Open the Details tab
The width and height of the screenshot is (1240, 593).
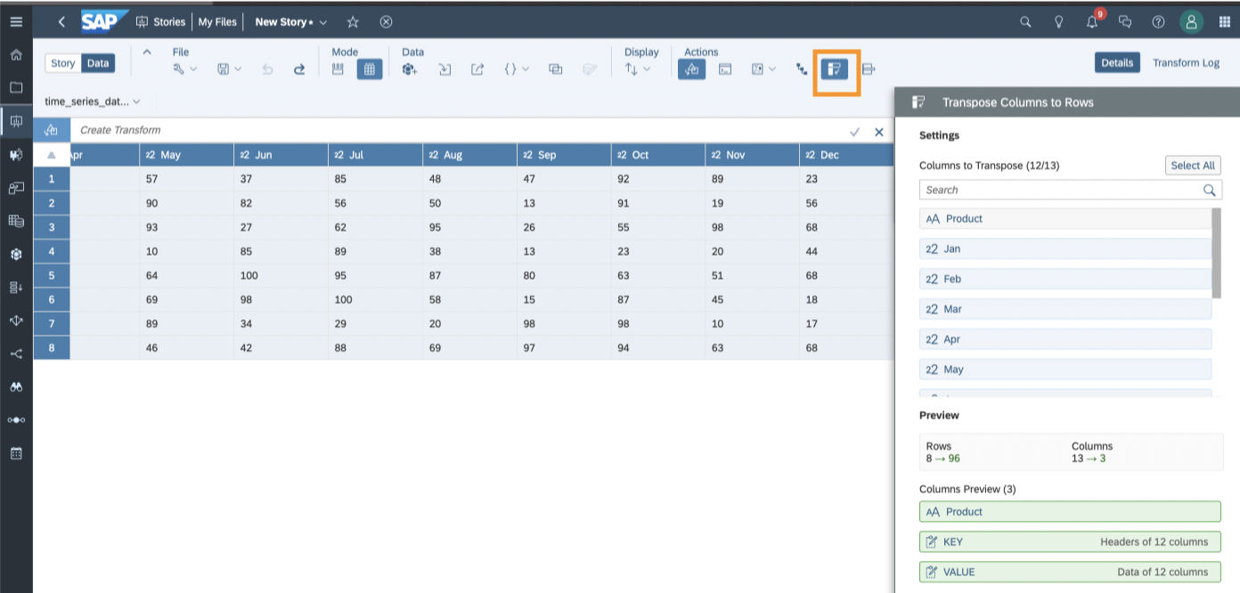1116,63
